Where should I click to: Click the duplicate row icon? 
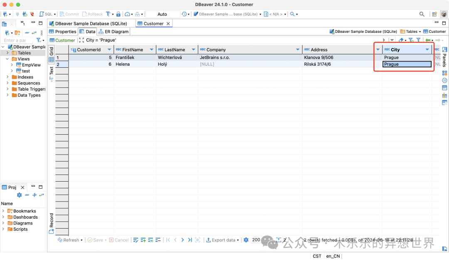[x=150, y=240]
